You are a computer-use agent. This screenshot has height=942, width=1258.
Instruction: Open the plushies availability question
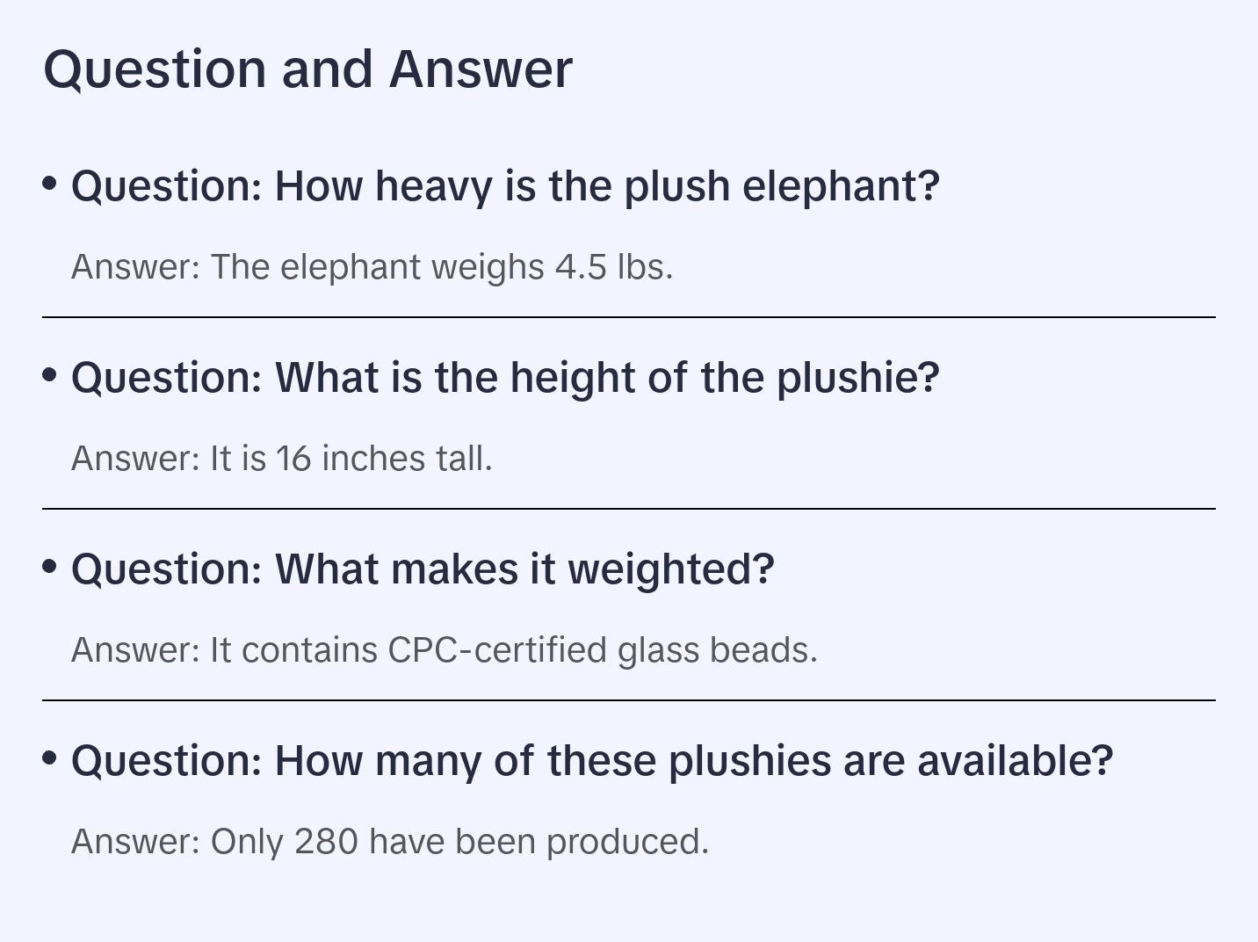[x=591, y=761]
